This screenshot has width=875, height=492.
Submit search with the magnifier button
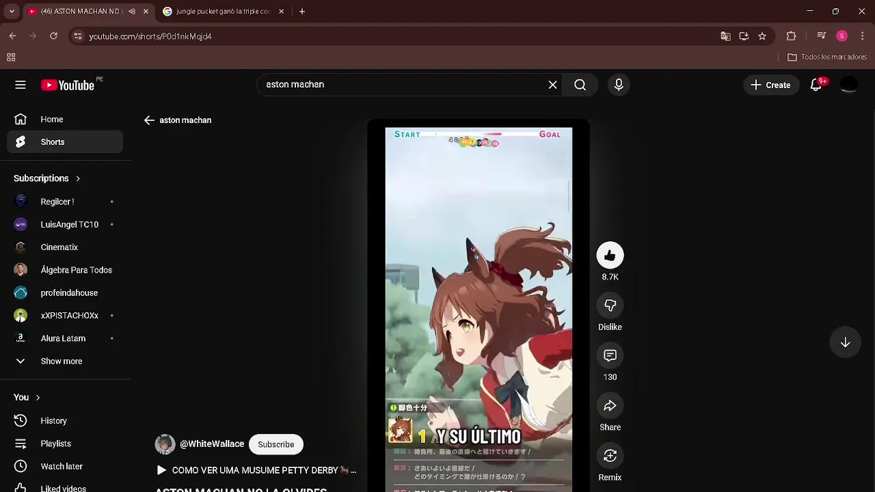point(580,85)
